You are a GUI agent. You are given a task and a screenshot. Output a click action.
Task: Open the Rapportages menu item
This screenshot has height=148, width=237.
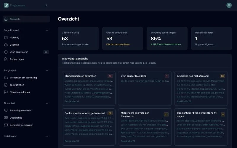(x=26, y=59)
